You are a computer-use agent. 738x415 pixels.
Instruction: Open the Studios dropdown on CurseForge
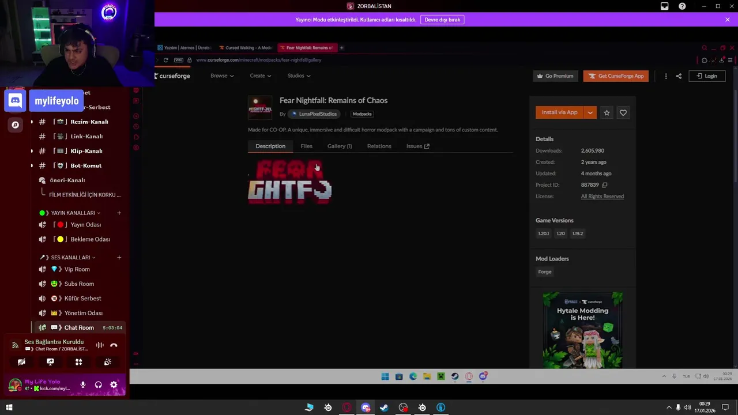click(299, 76)
